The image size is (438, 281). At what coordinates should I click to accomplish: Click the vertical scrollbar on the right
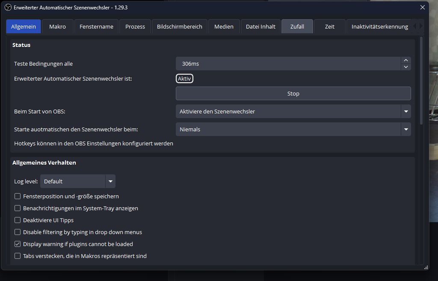[421, 81]
